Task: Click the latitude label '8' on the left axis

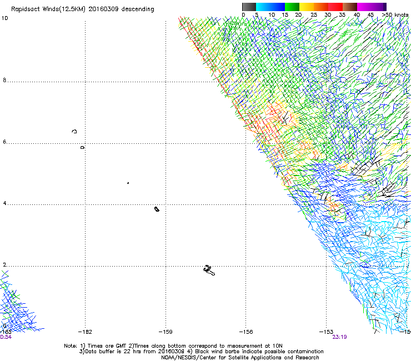Action: click(4, 80)
